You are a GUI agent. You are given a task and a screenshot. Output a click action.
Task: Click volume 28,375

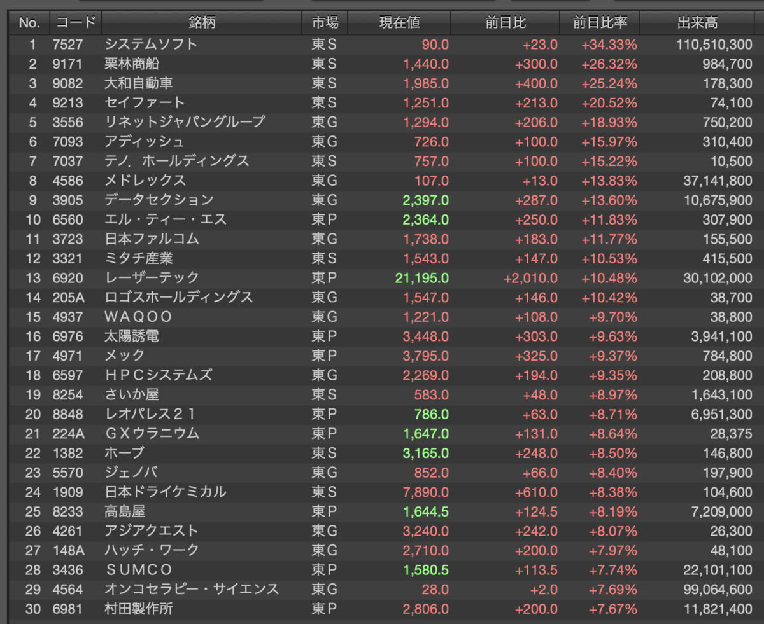coord(732,434)
